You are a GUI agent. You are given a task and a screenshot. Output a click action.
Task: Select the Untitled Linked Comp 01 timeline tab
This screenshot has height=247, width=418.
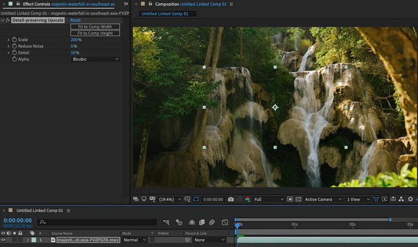39,211
